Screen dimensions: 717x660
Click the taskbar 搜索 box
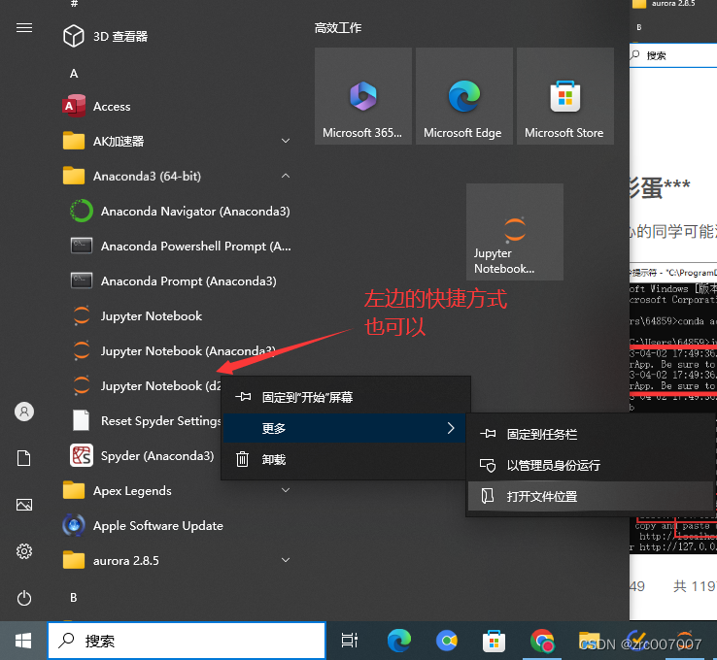(x=187, y=641)
